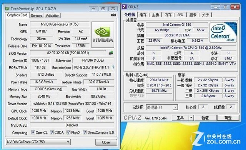This screenshot has width=246, height=150.
Task: Click the Die Size value 148 mm²
Action: (x=81, y=39)
